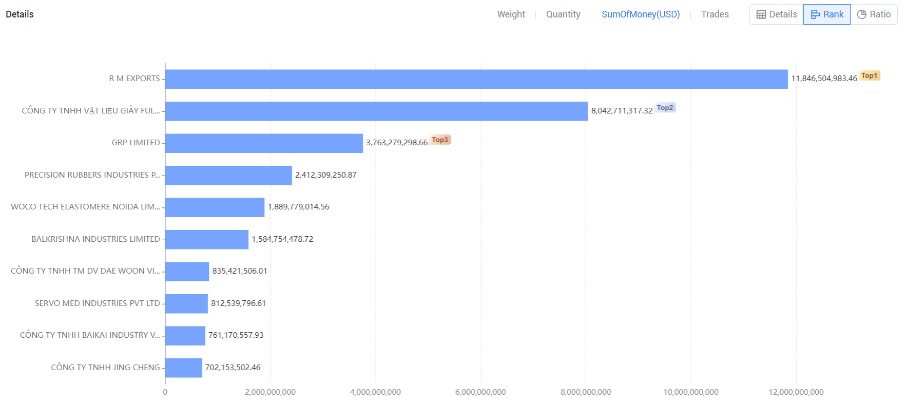Click CÔNG TY TNHH JING CHENG label
The image size is (906, 404).
coord(106,368)
